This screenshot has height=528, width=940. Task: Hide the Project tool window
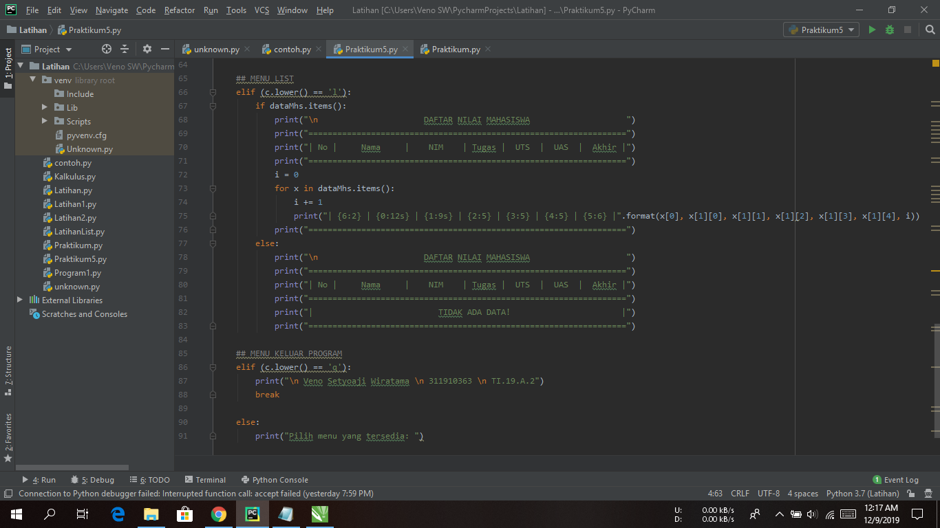[165, 49]
